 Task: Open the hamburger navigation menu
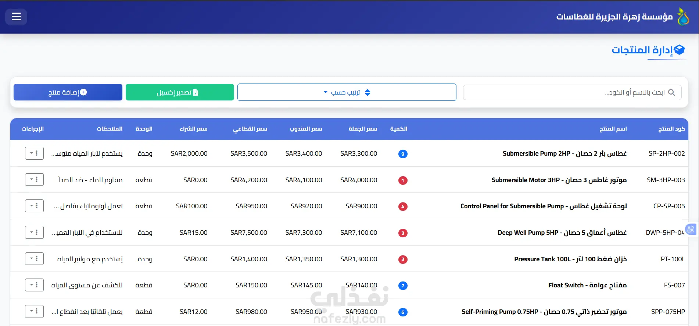pyautogui.click(x=16, y=17)
